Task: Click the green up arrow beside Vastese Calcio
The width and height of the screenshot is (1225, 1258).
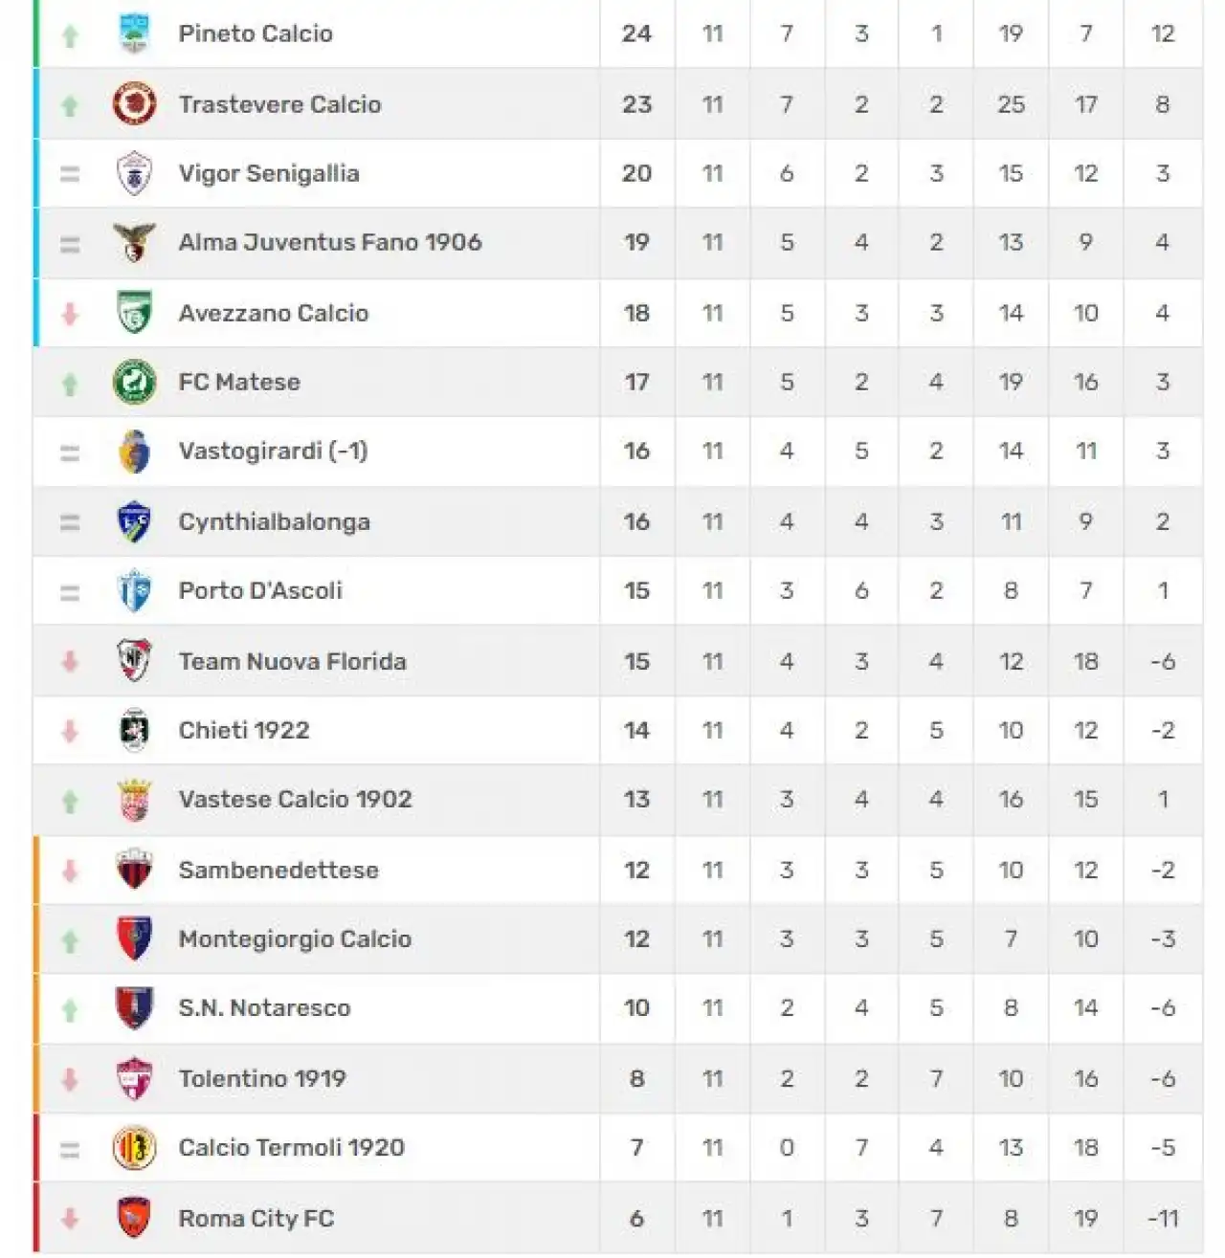Action: (70, 802)
